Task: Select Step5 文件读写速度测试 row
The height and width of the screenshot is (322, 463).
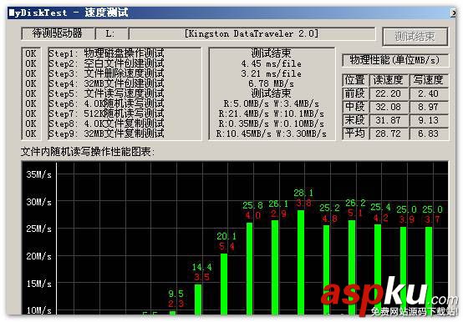Action: coord(106,93)
